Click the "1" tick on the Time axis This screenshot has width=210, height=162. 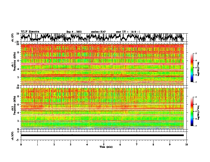37,145
